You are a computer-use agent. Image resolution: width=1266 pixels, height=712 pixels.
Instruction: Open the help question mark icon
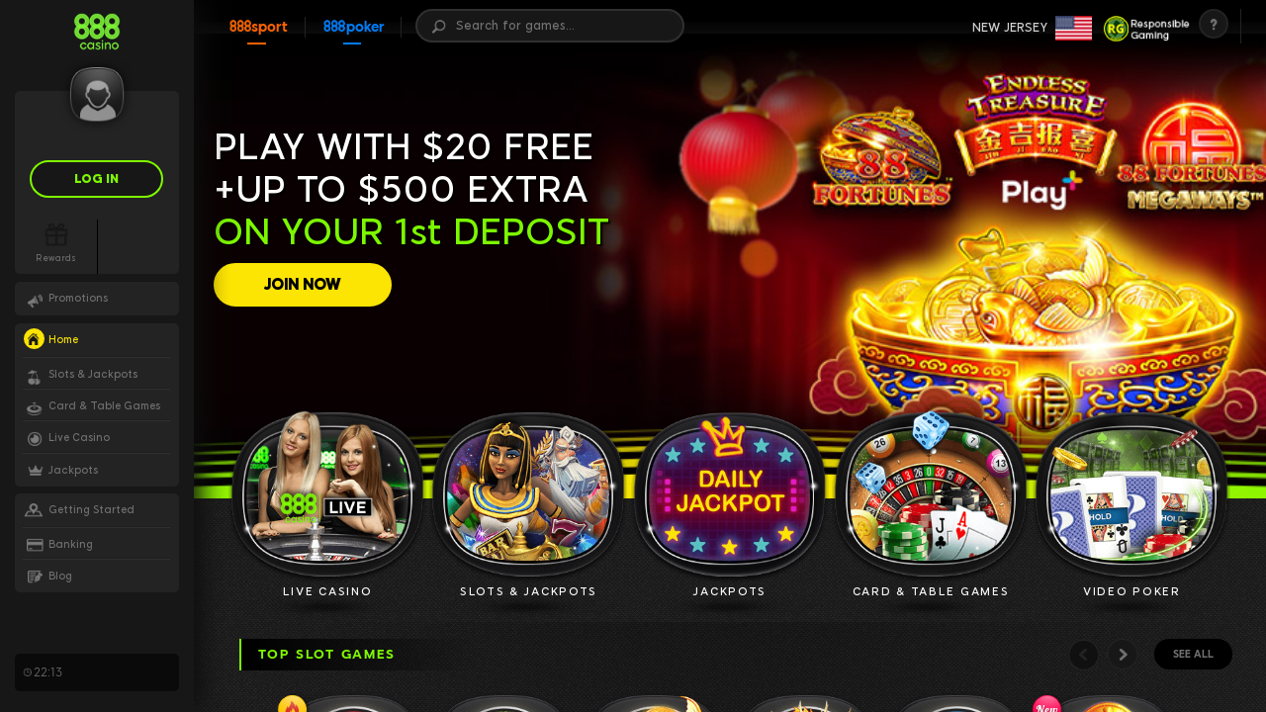[x=1214, y=24]
